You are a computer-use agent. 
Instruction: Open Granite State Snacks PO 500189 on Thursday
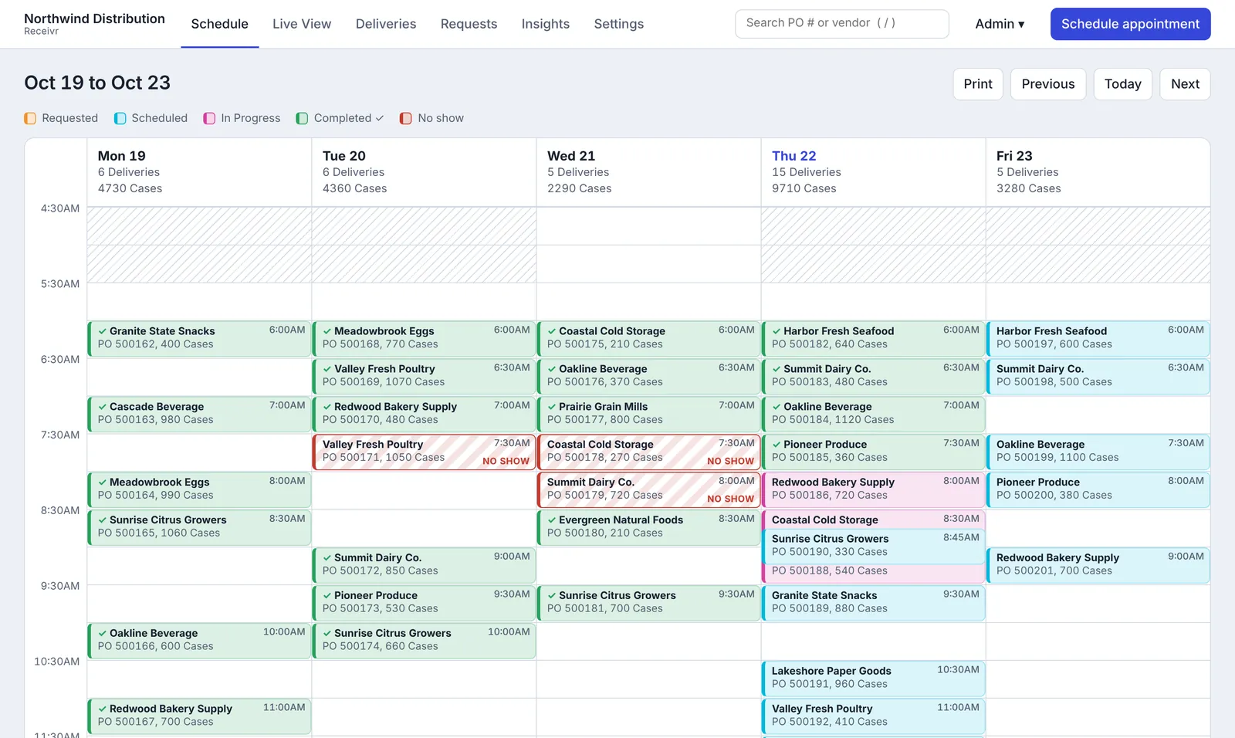(874, 604)
